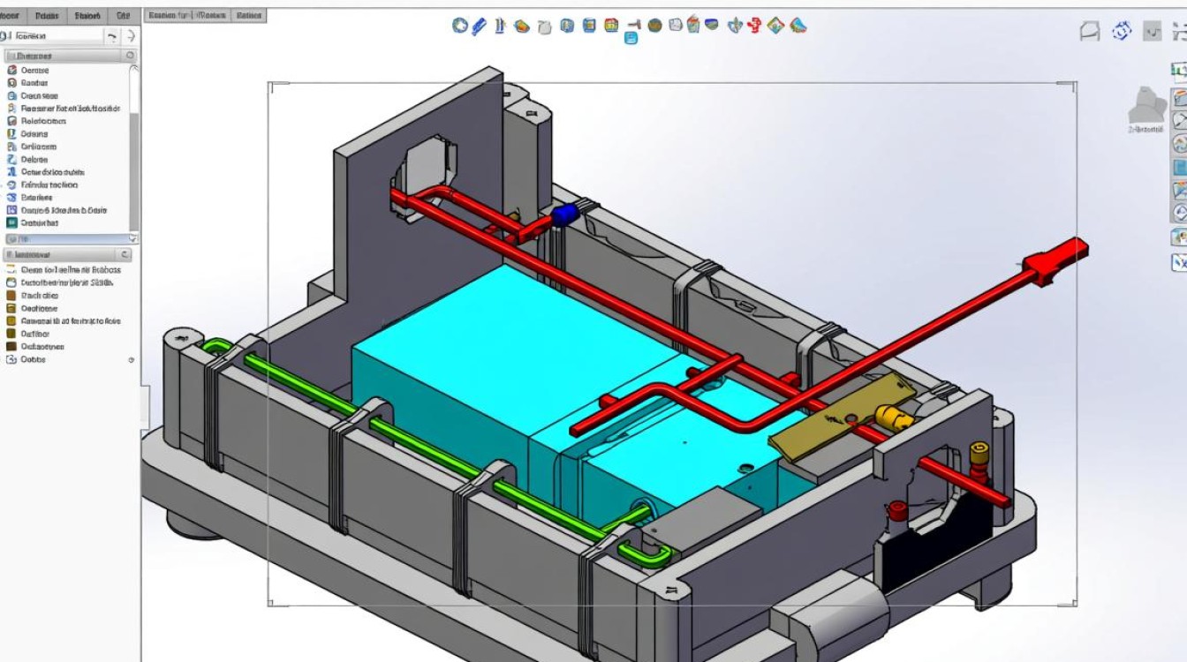Expand the feature tree header dropdown

coord(128,55)
